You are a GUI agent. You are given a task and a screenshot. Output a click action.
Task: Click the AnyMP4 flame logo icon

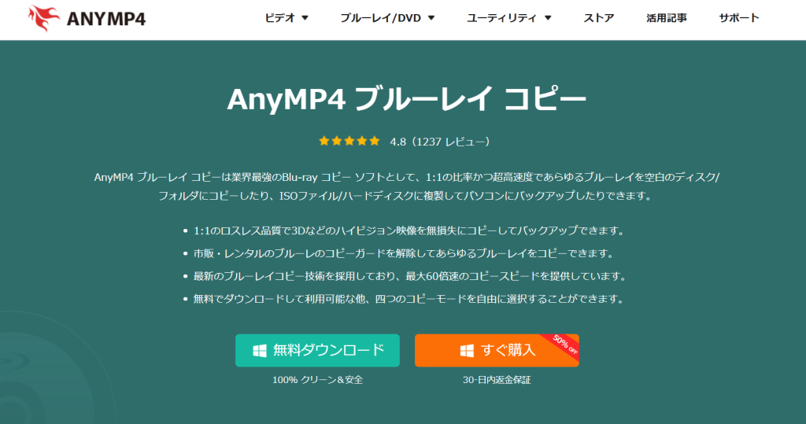coord(44,19)
